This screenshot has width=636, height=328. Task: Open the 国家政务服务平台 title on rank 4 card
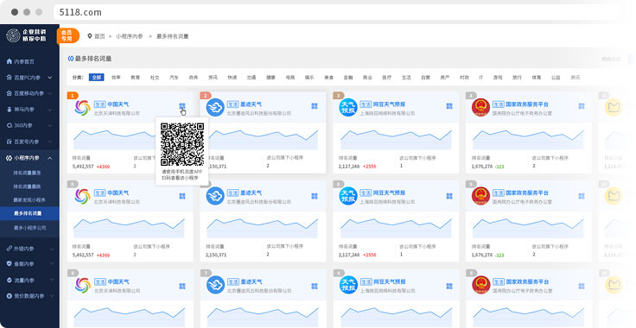pos(527,104)
